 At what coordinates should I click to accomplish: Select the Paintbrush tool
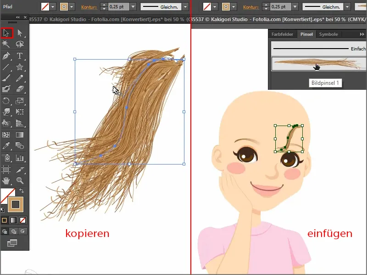click(x=6, y=78)
